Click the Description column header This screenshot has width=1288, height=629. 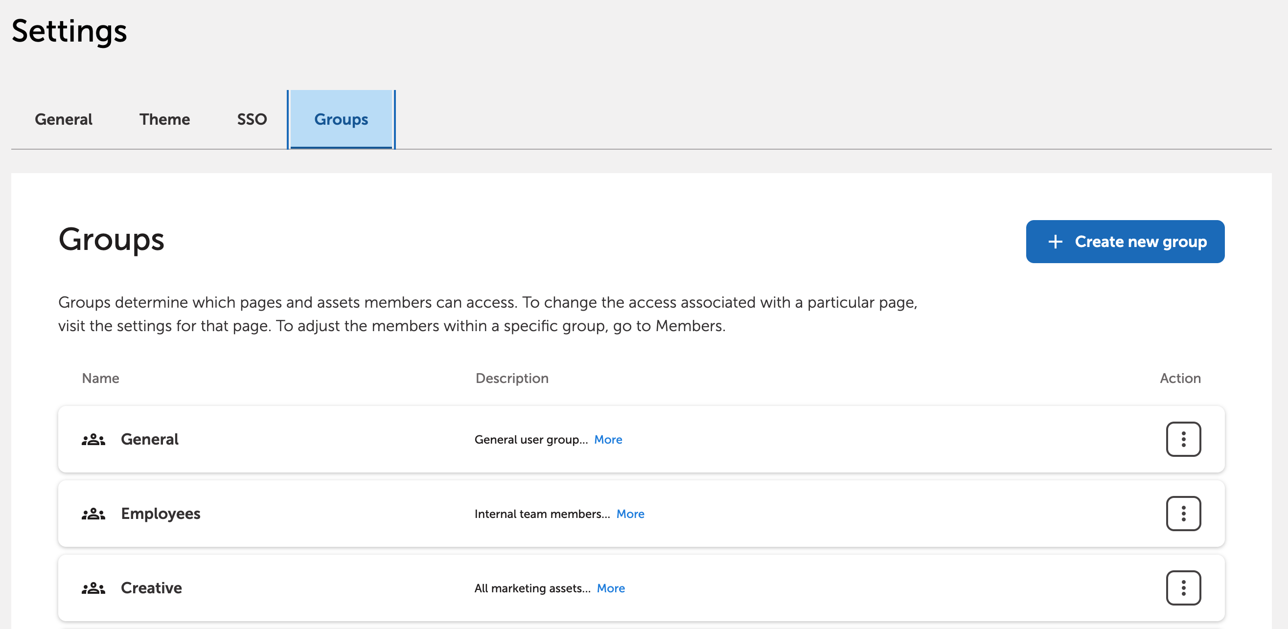512,378
